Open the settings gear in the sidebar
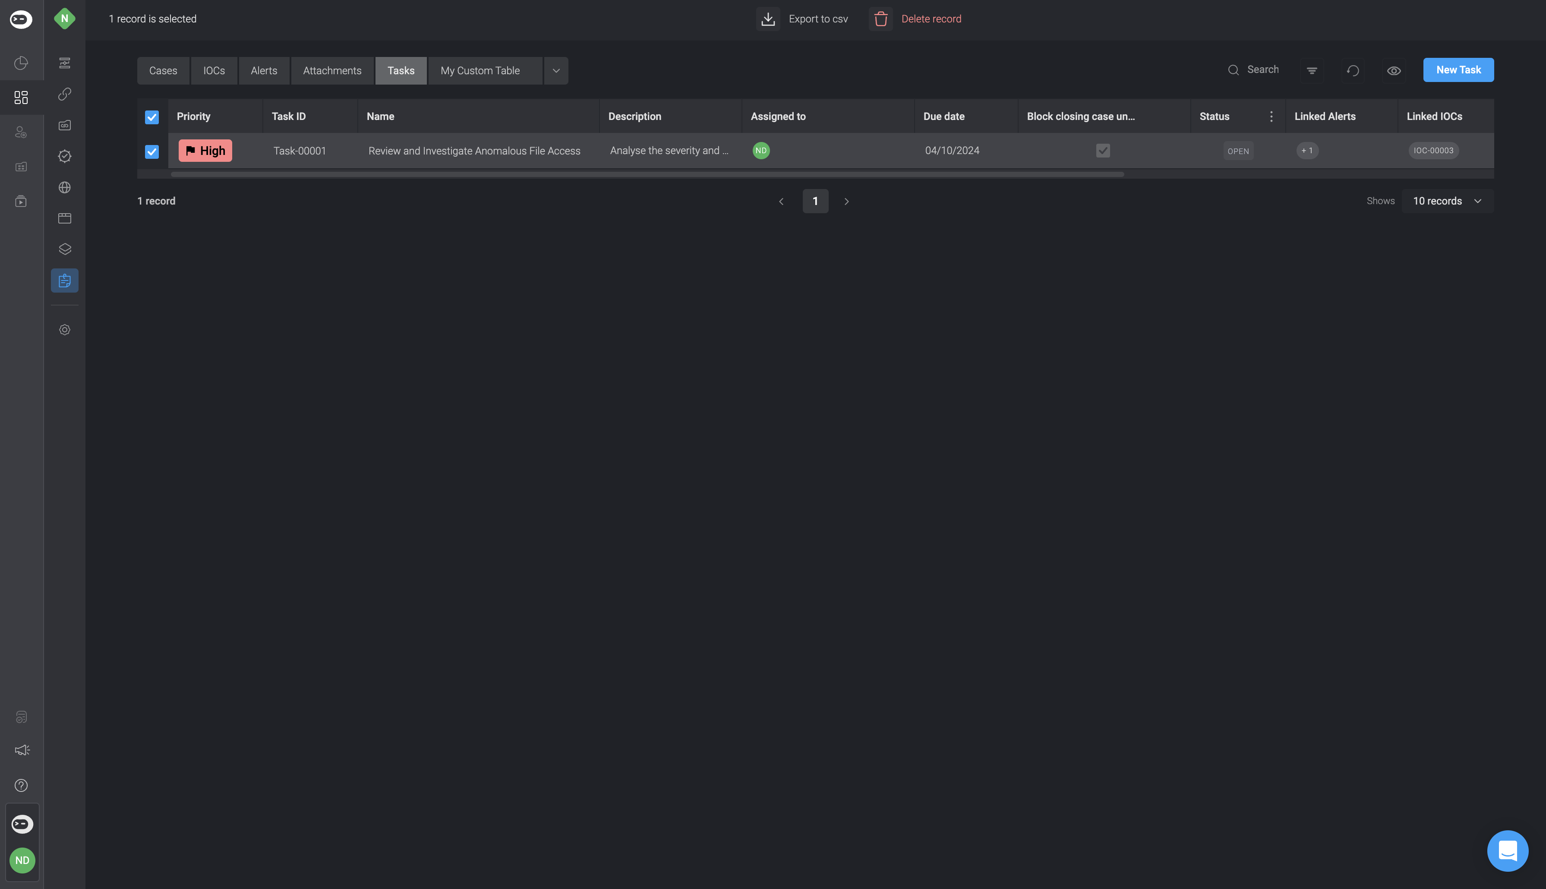The height and width of the screenshot is (889, 1546). click(65, 330)
